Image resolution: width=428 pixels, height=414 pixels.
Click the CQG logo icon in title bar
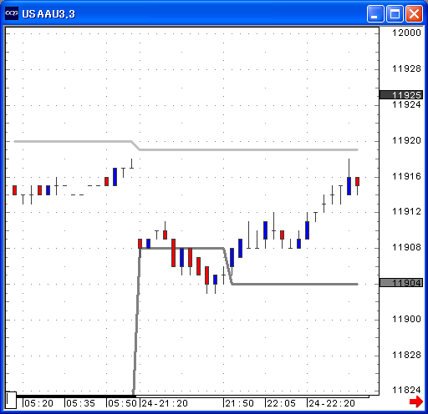coord(12,13)
